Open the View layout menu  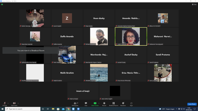[x=194, y=4]
